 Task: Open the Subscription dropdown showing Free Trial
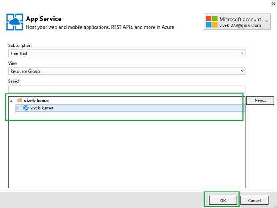click(x=127, y=53)
